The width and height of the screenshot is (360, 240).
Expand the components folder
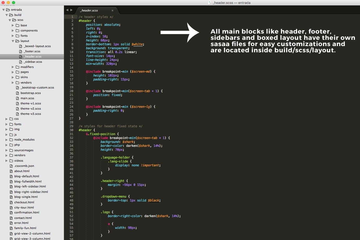point(13,30)
